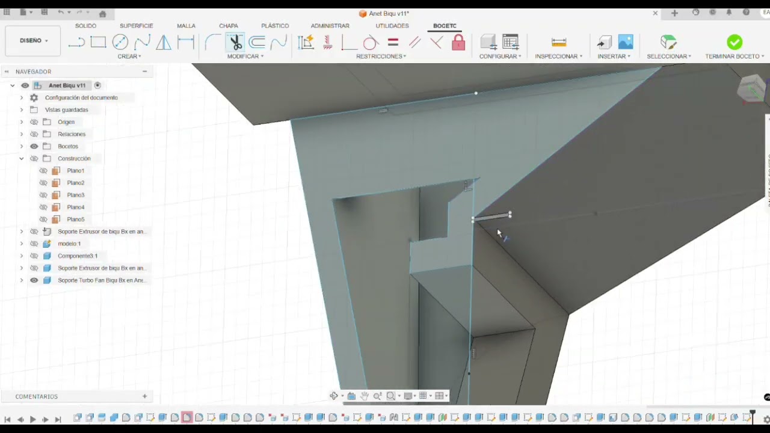The width and height of the screenshot is (770, 433).
Task: Click the Select tool icon
Action: coord(668,42)
